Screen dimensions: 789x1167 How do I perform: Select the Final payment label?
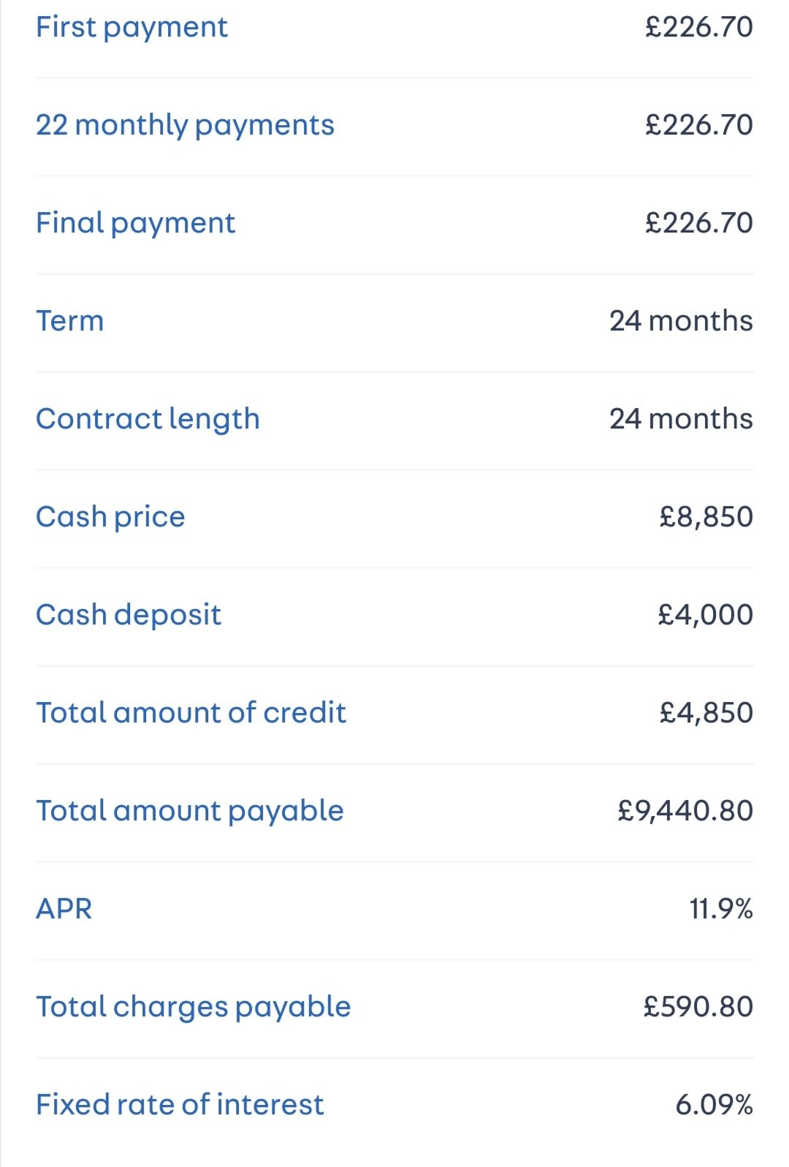coord(135,224)
